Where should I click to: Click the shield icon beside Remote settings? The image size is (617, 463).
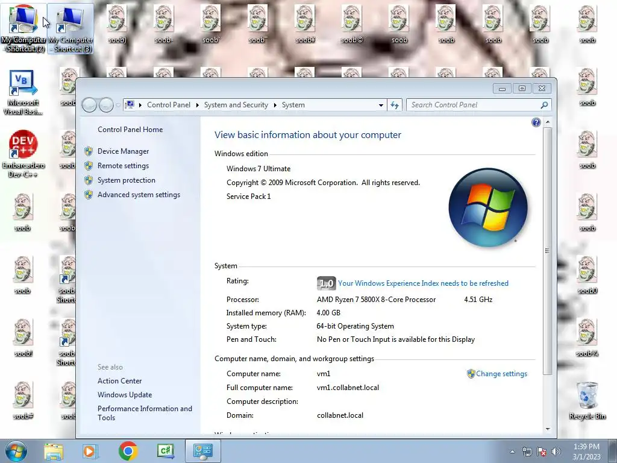click(x=89, y=166)
